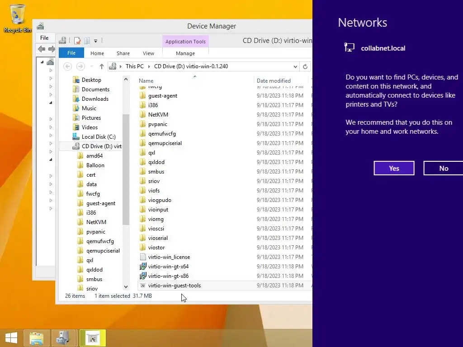Click the New folder quick access icon

(x=87, y=40)
